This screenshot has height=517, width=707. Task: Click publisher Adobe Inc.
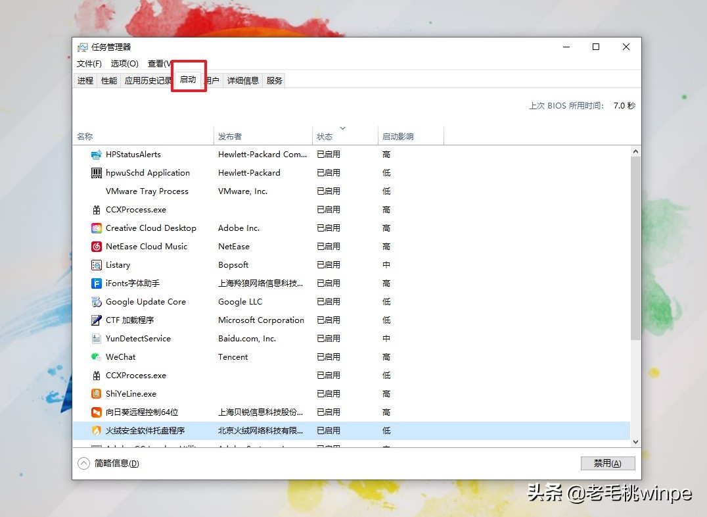239,228
